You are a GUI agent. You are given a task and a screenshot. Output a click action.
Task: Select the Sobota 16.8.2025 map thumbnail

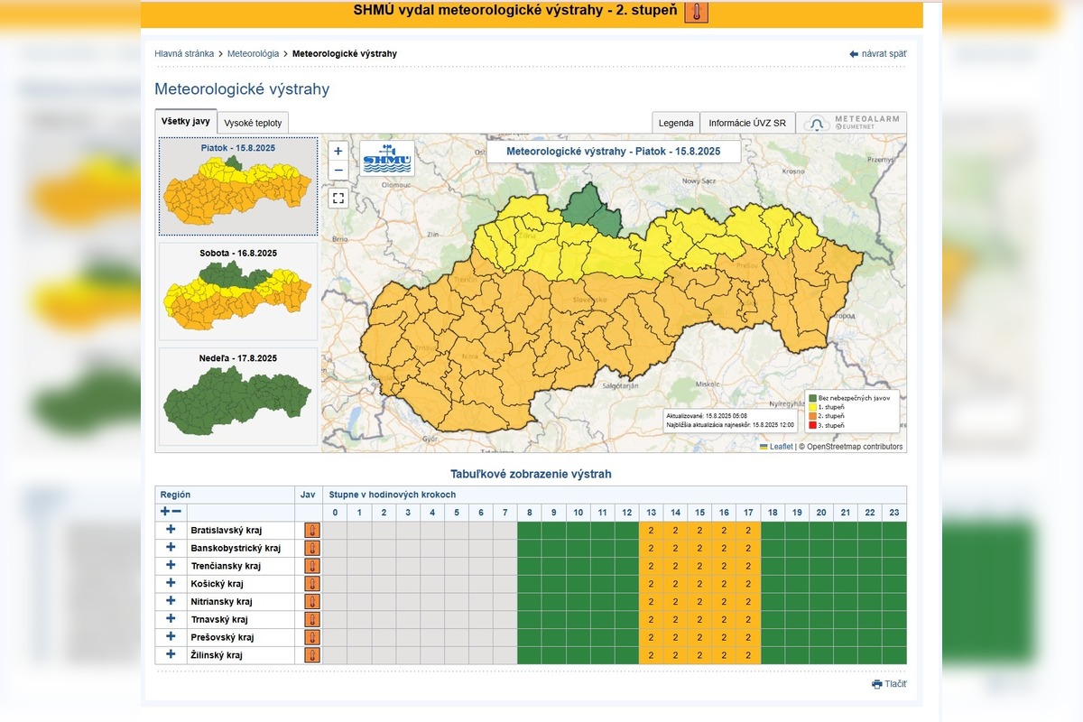tap(238, 291)
